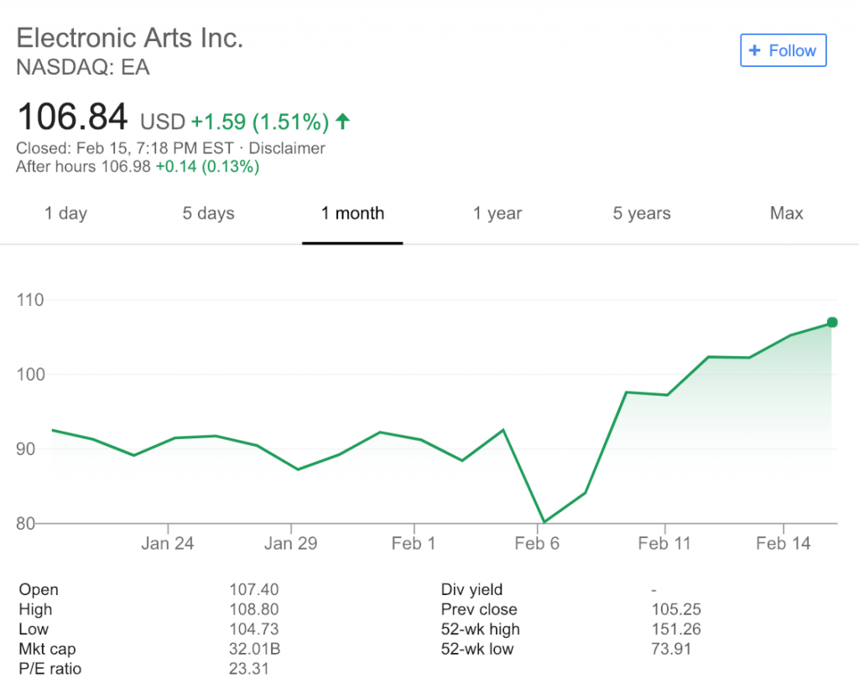Switch to the 1 day tab
859x694 pixels.
pyautogui.click(x=65, y=213)
